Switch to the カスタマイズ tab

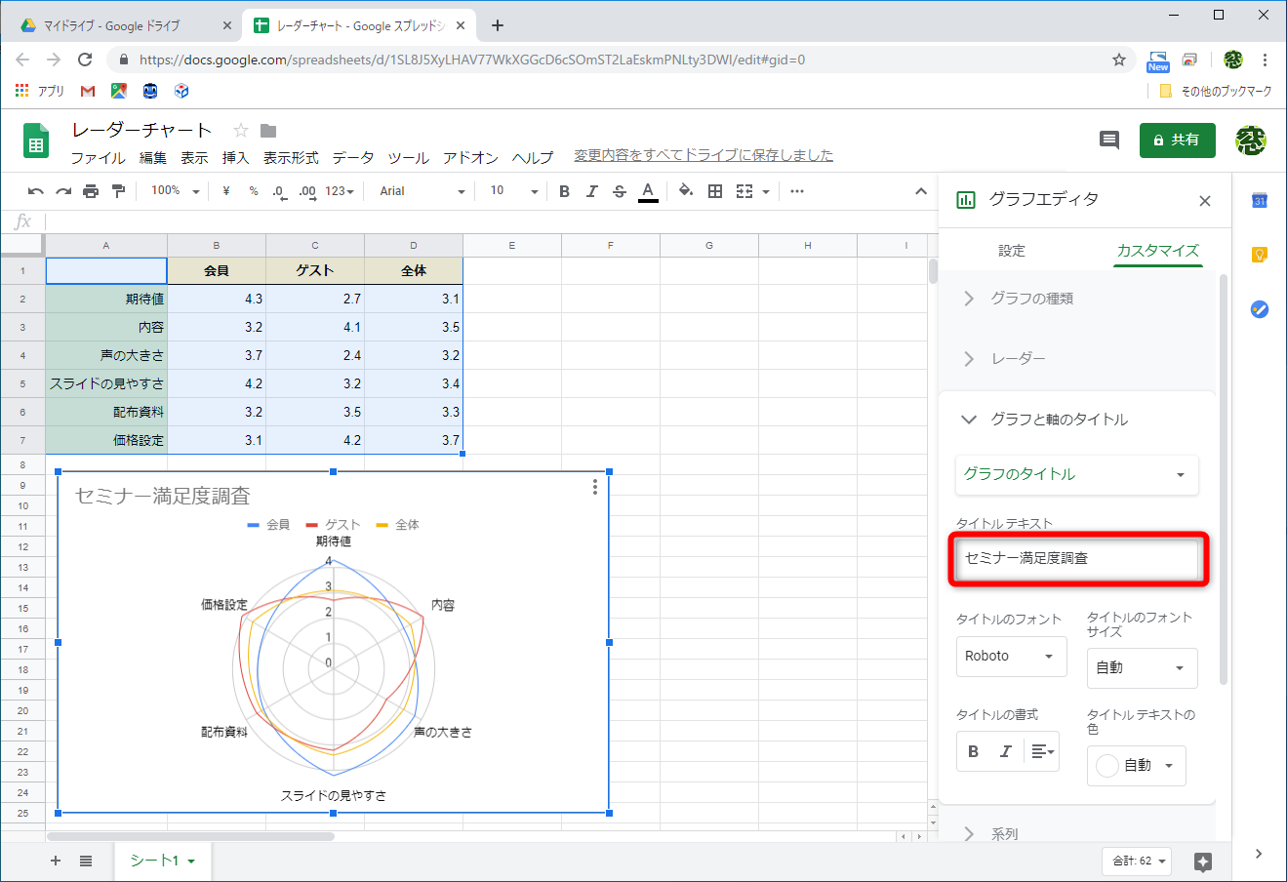[x=1158, y=251]
